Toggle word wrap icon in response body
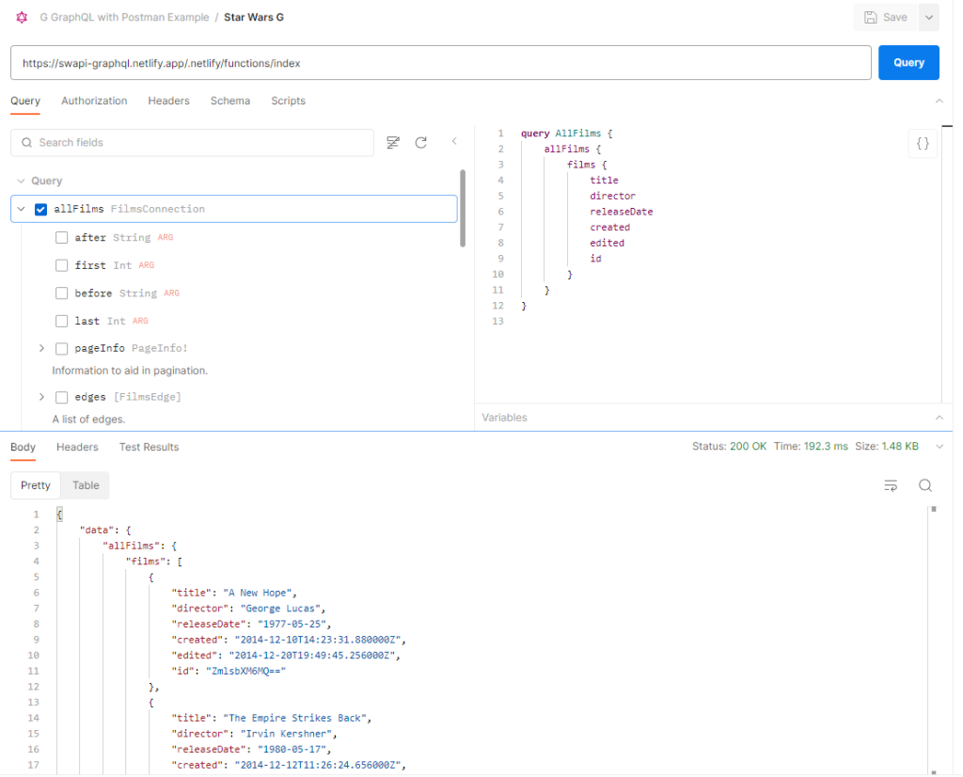This screenshot has width=963, height=777. point(890,485)
